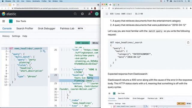Viewport: 192px width, 108px height.
Task: Toggle the fold arrow at line 9
Action: click(x=8, y=74)
